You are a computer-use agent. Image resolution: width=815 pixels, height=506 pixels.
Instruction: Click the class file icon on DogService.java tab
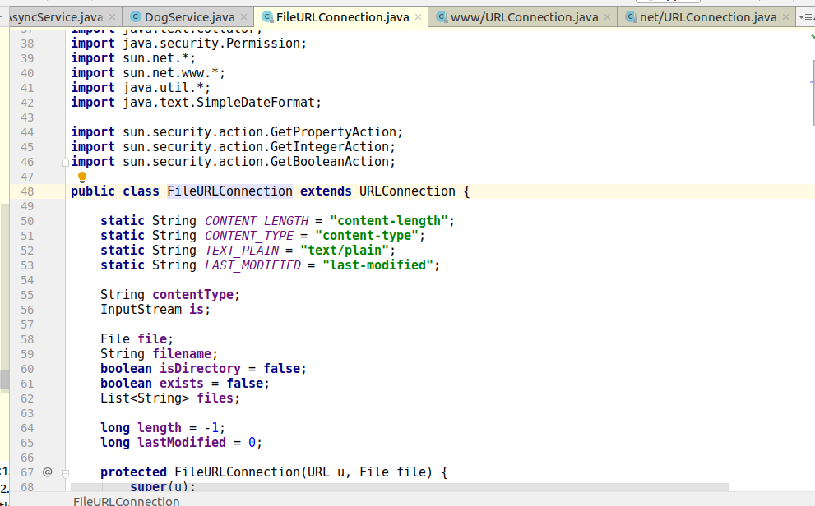click(136, 17)
